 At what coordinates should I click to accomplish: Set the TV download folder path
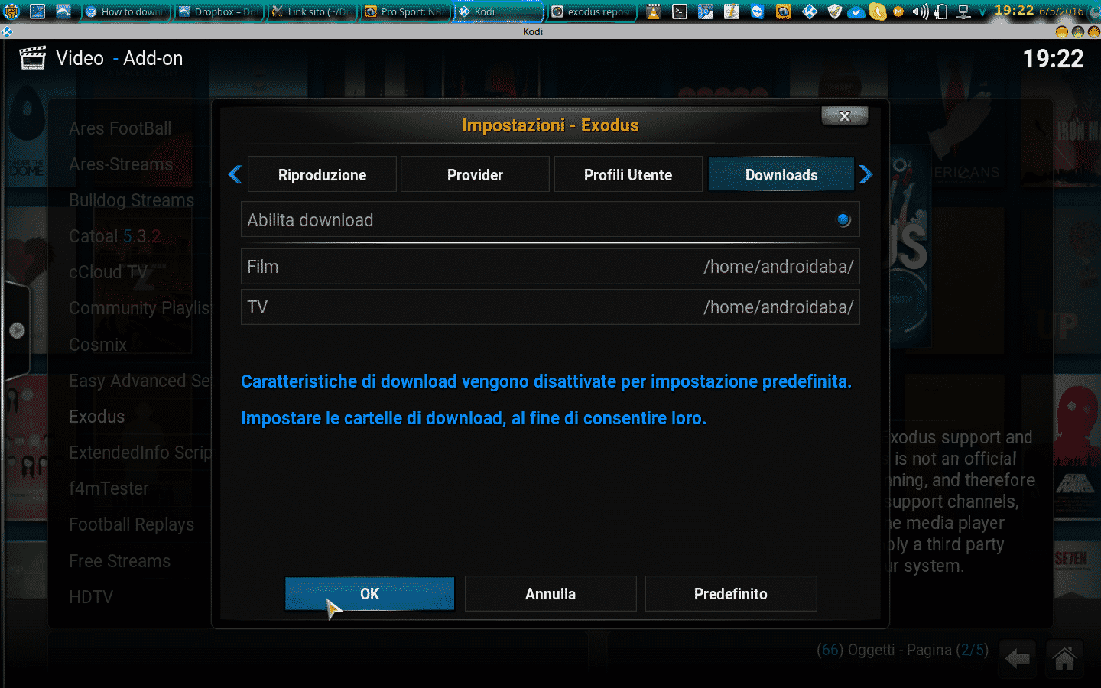coord(550,307)
